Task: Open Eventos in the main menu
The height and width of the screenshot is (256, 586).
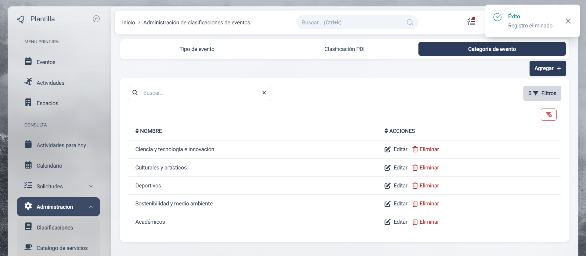Action: point(58,62)
